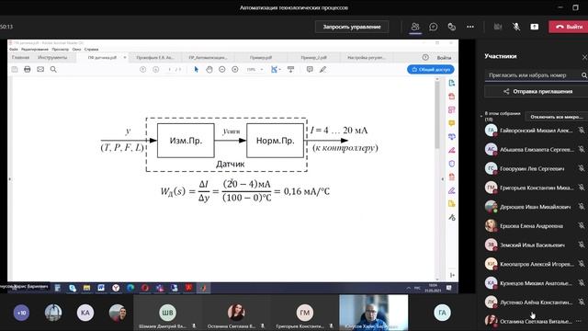Collapse the В этом собрании participants group
Viewport: 588px width, 331px height.
point(481,116)
